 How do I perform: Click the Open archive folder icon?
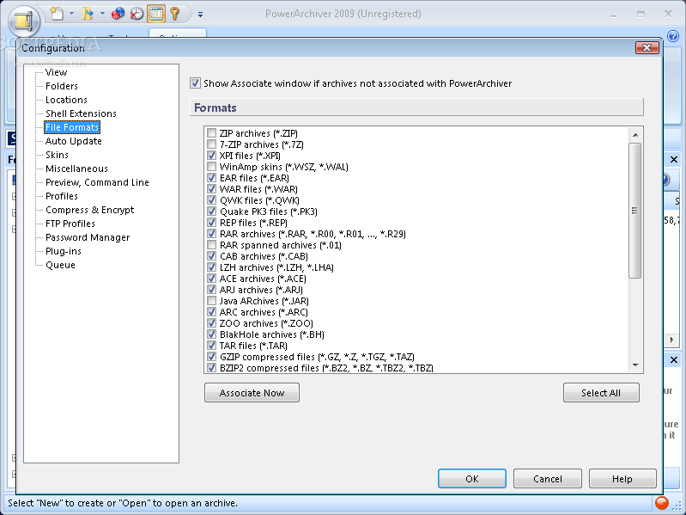tap(88, 14)
